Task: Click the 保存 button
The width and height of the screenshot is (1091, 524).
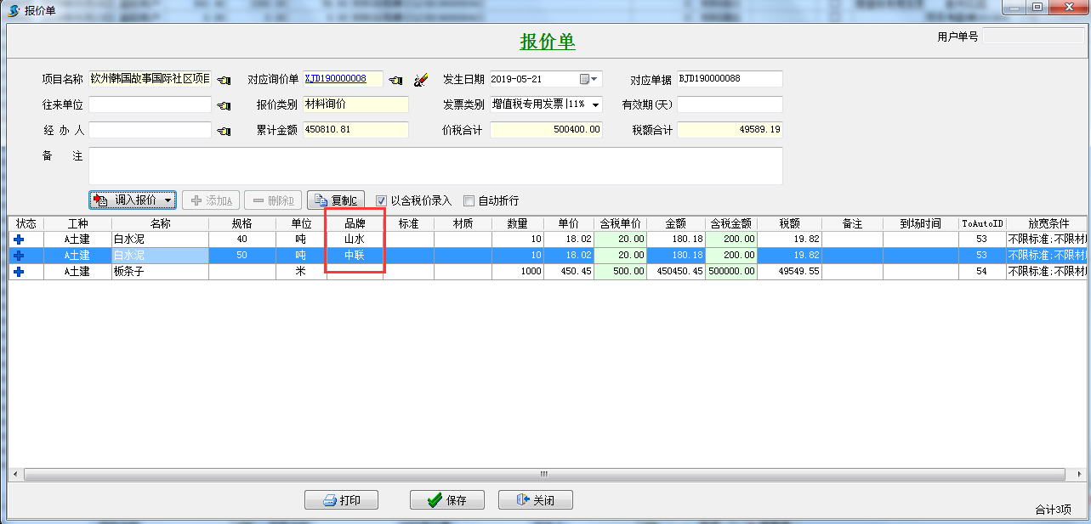Action: click(x=447, y=500)
